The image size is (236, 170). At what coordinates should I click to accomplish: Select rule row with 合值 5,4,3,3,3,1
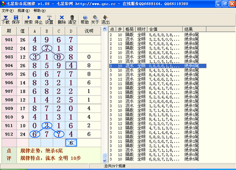click(157, 70)
